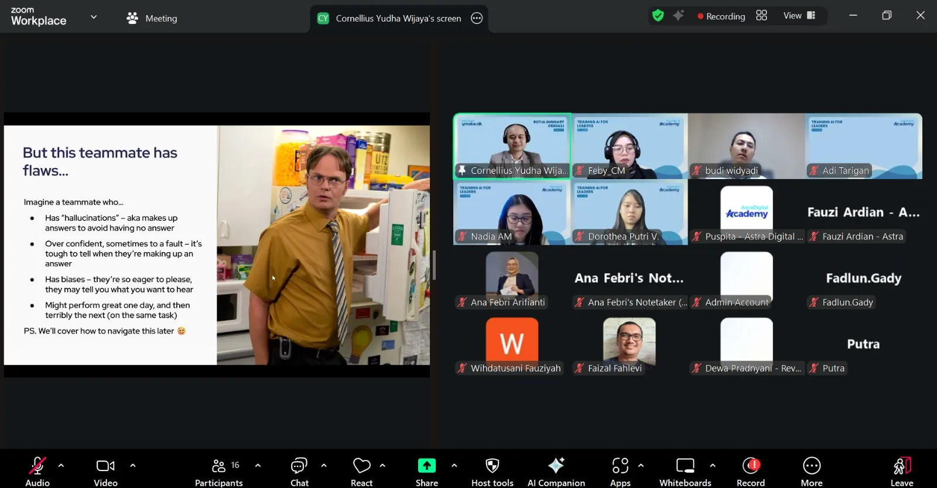937x488 pixels.
Task: Click Wihdatusani Fauziyah's orange W avatar
Action: tap(512, 343)
